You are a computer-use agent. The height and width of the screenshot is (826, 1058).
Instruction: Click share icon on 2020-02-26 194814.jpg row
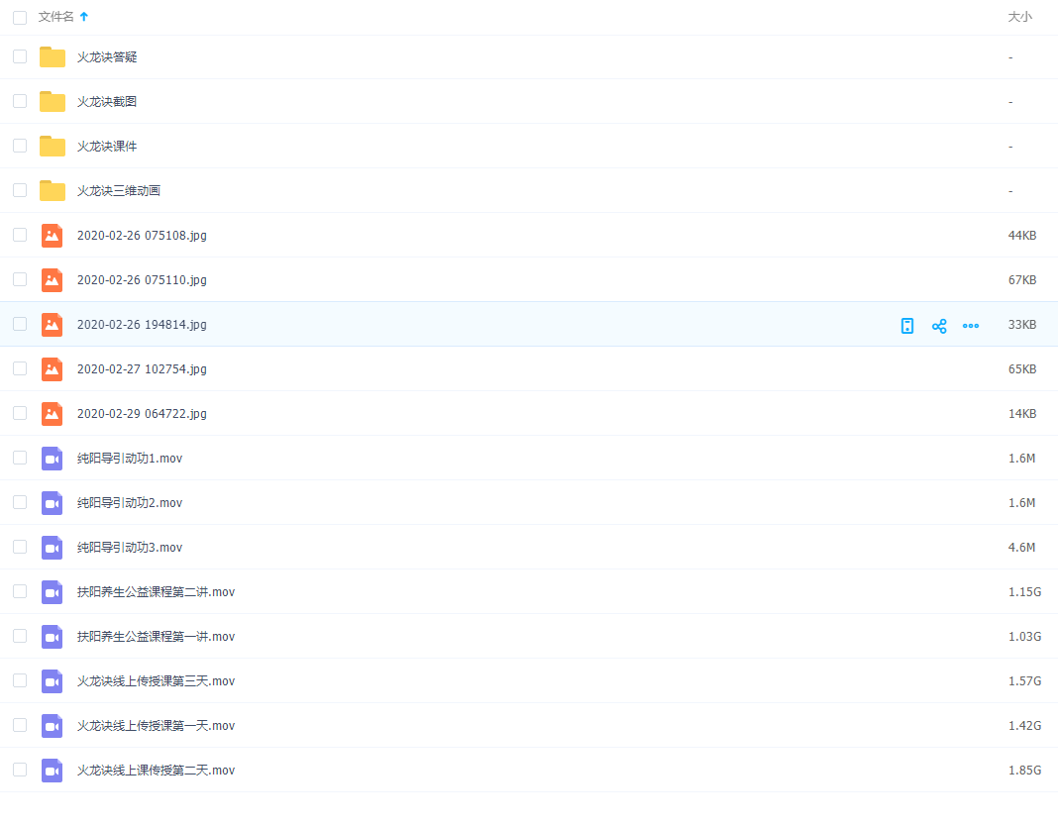point(939,326)
